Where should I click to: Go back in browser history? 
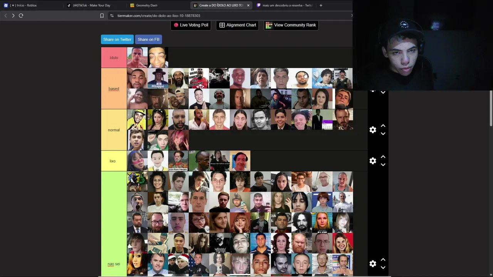point(5,16)
